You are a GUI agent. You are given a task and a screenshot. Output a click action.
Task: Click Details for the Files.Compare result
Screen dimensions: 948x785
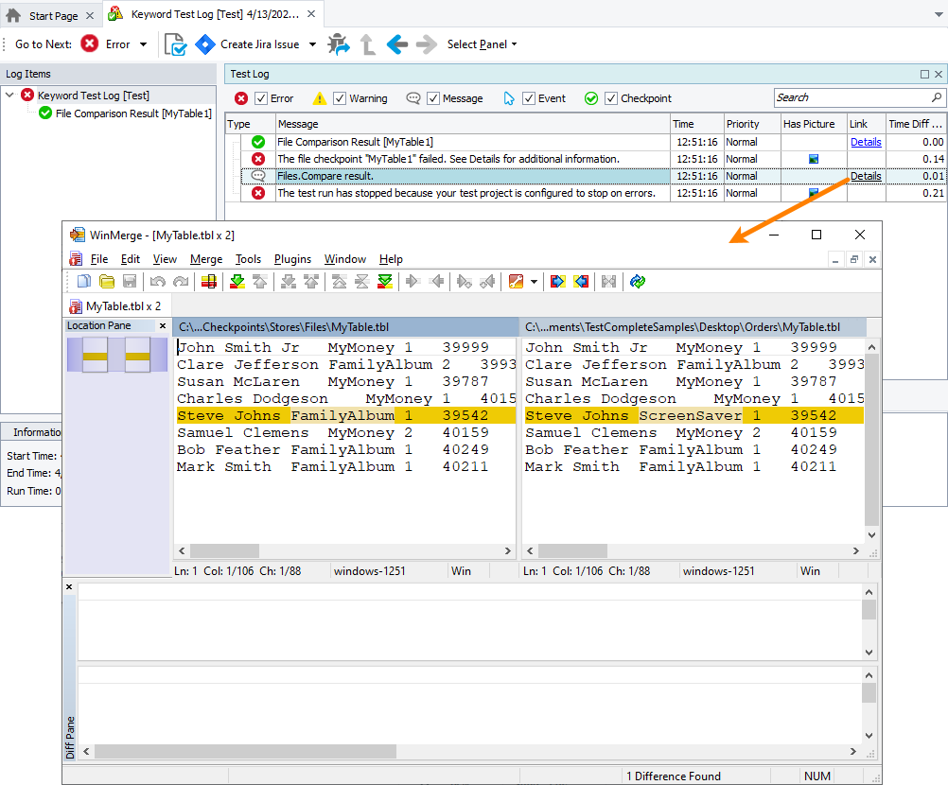(x=866, y=176)
